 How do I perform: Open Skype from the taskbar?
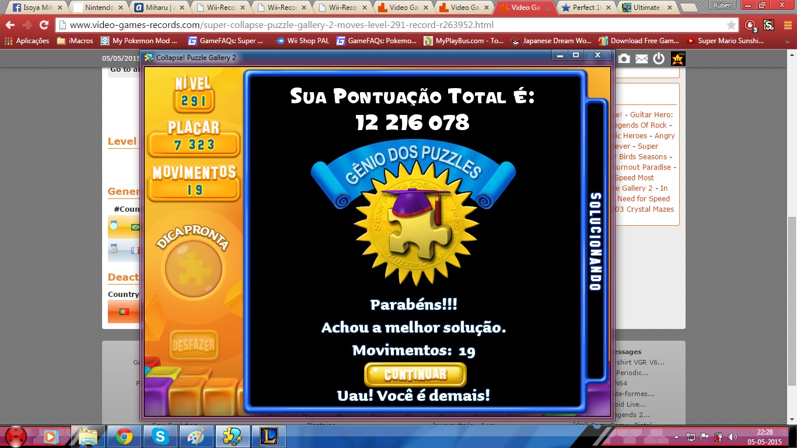click(159, 436)
